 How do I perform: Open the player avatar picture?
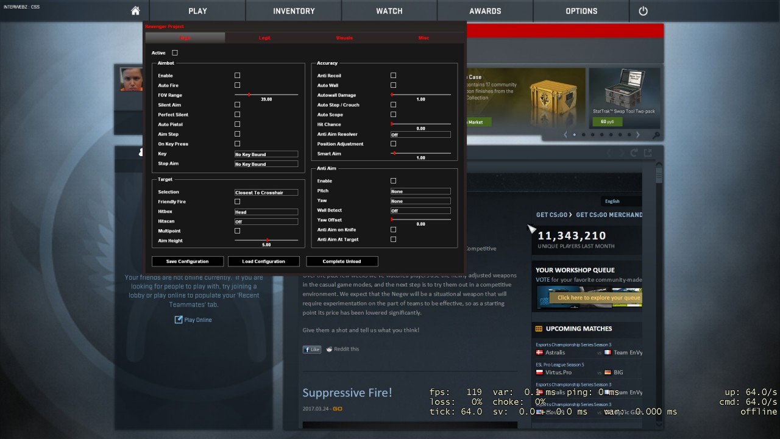pos(131,79)
